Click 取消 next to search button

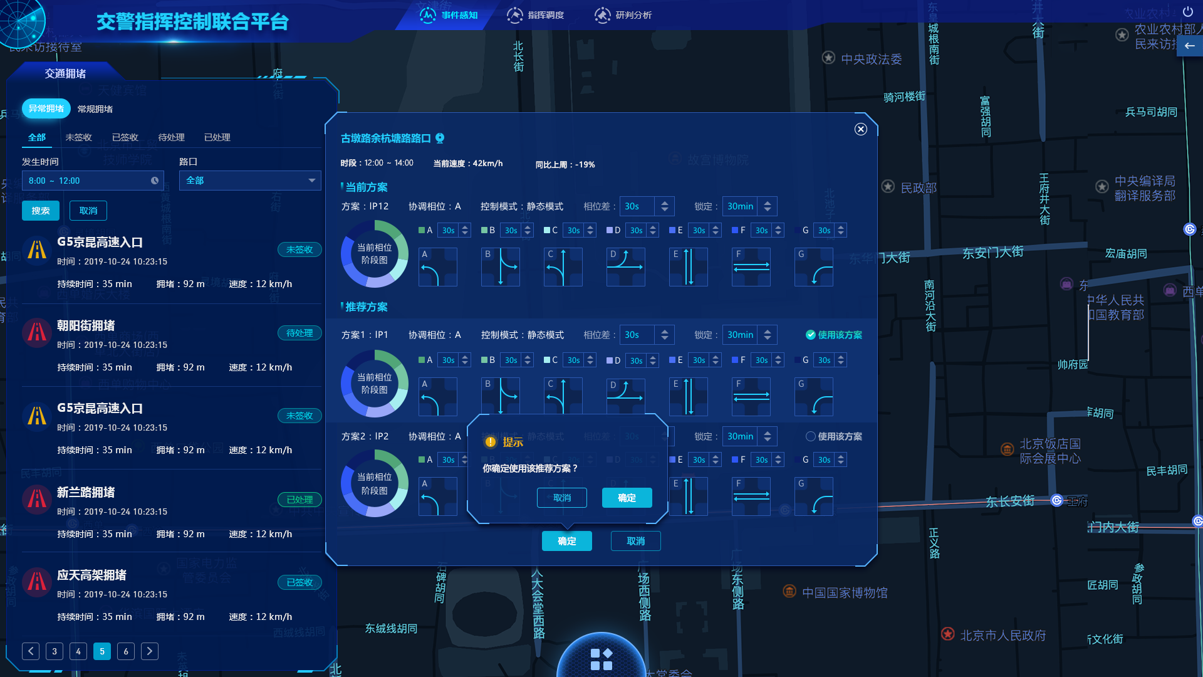click(x=88, y=211)
